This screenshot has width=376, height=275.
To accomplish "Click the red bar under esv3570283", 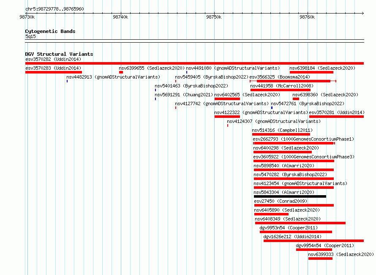I will [x=54, y=72].
